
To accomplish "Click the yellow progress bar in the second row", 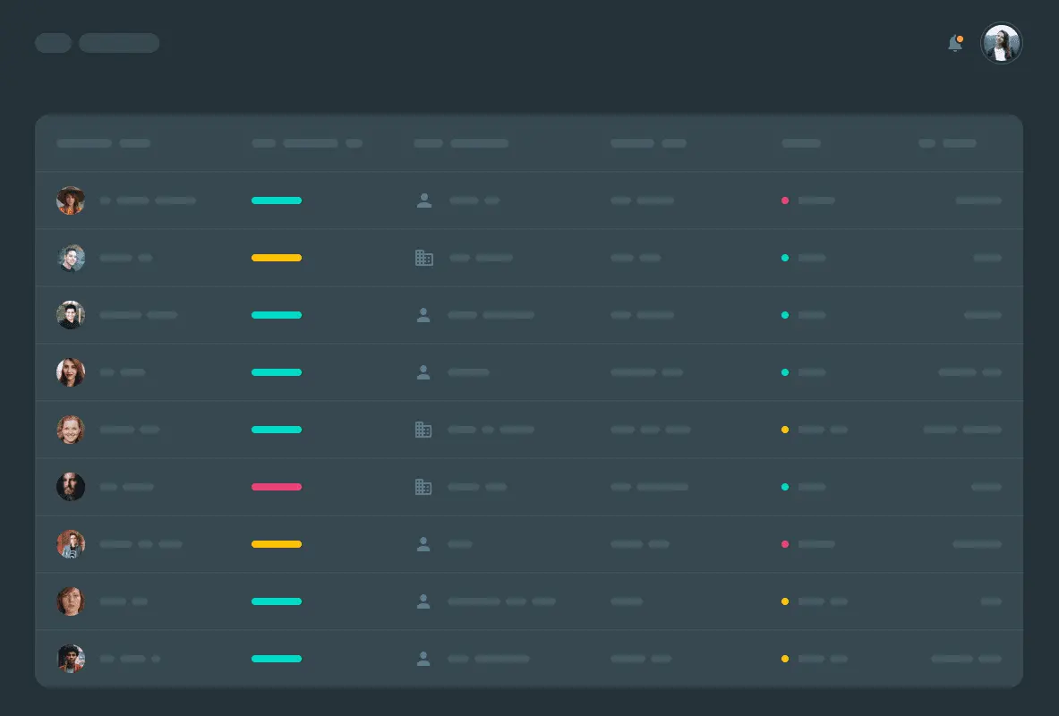I will coord(276,258).
